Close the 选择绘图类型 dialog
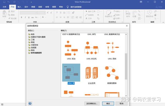 coord(127,26)
